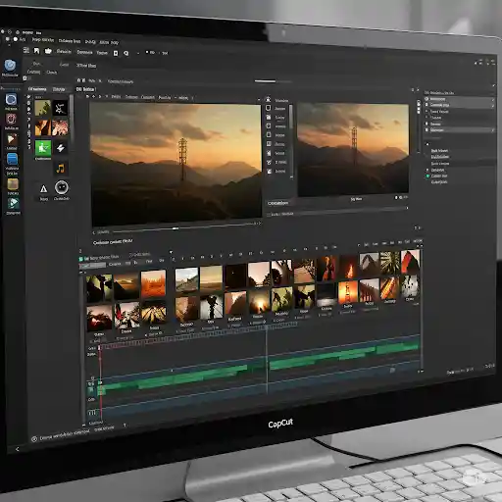Select the green palm leaves thumbnail

(390, 263)
